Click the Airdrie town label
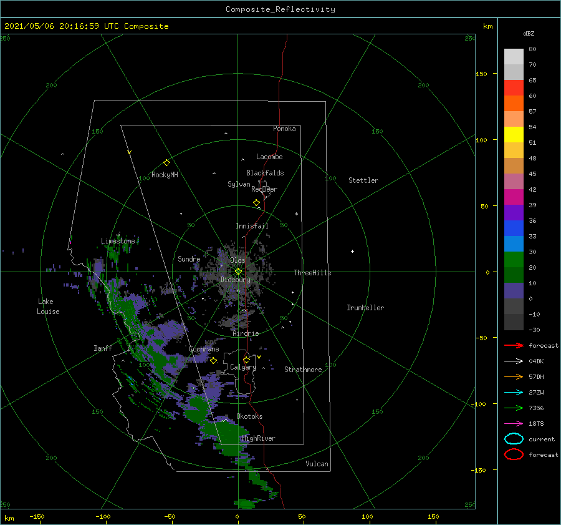The height and width of the screenshot is (525, 561). pyautogui.click(x=246, y=333)
